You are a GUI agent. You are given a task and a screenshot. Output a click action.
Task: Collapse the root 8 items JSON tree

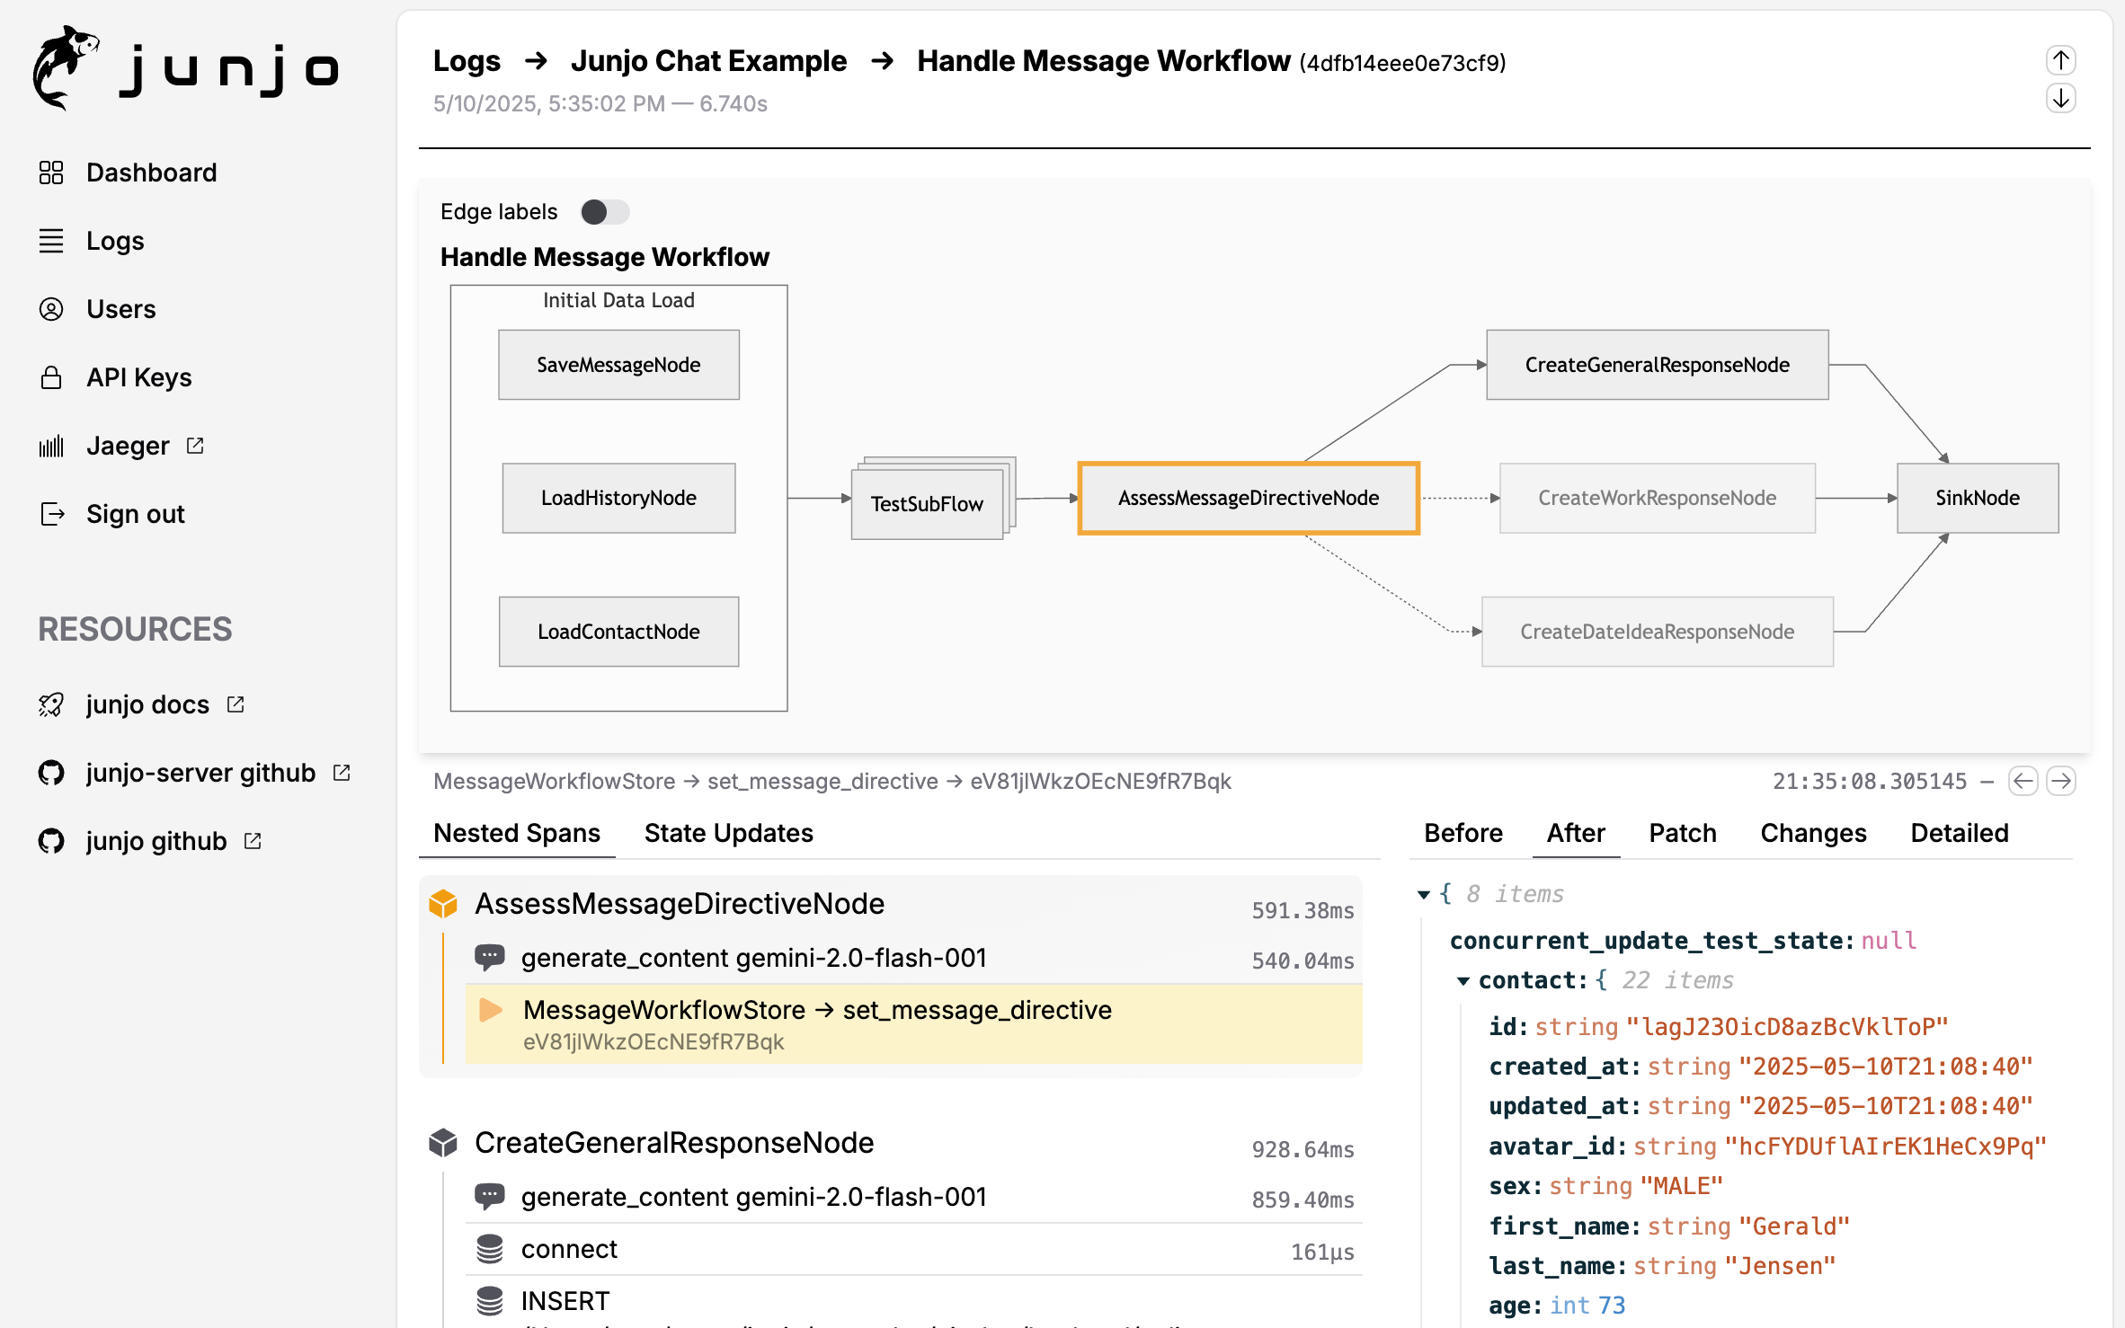1424,894
